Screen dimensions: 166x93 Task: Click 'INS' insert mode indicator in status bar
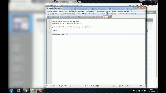[141, 86]
